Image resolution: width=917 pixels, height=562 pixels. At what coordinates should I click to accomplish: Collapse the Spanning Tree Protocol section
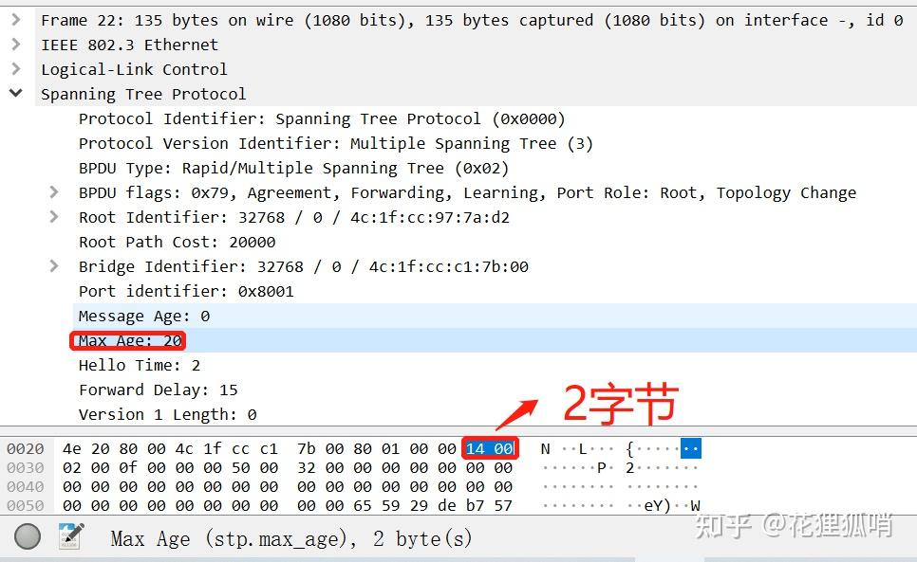point(18,94)
